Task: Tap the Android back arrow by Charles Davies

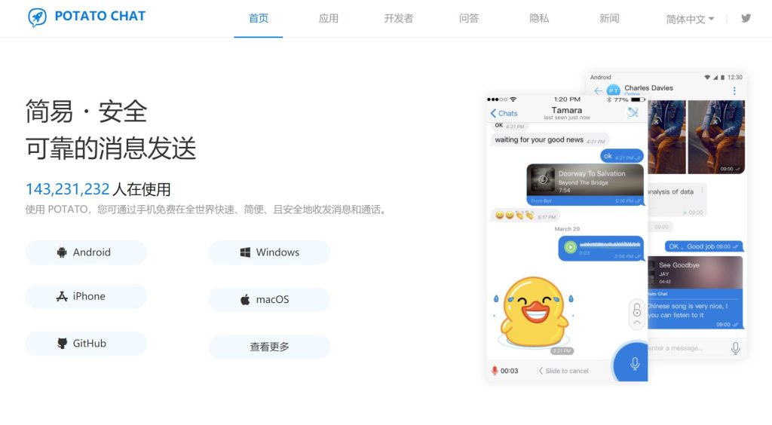Action: pyautogui.click(x=598, y=91)
